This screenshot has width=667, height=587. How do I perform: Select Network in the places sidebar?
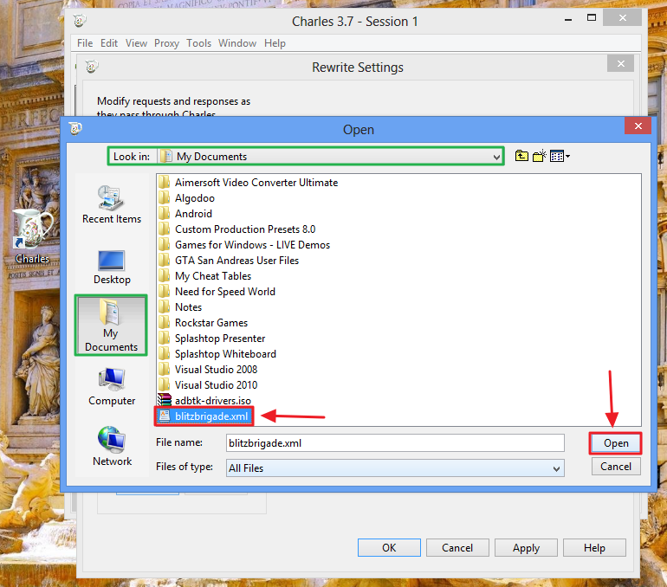[112, 446]
